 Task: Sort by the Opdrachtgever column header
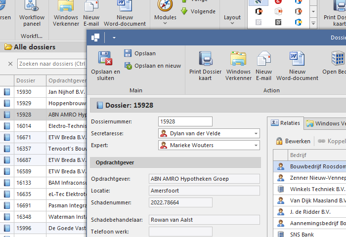pos(67,80)
